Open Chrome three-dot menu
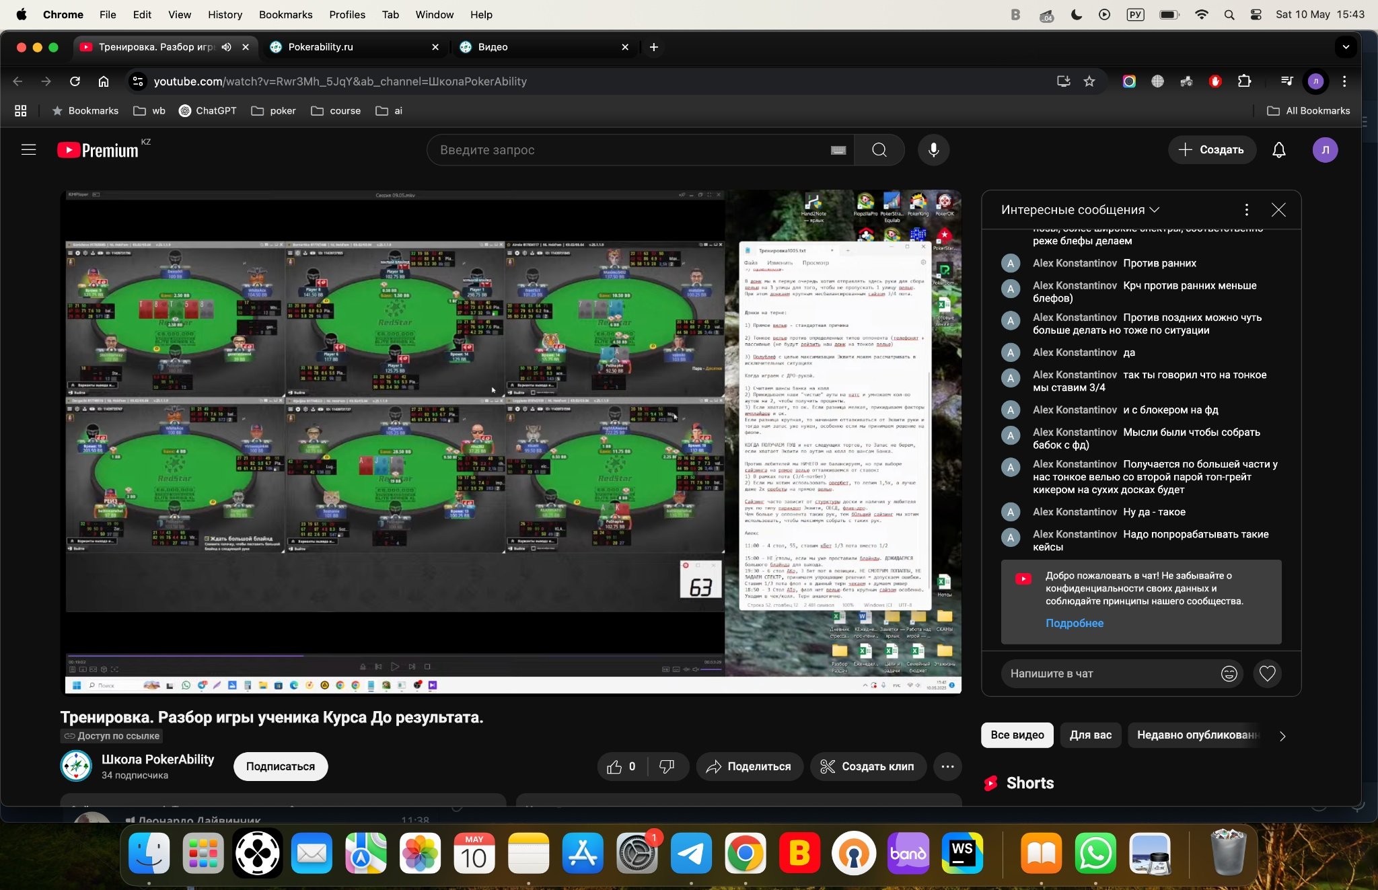The width and height of the screenshot is (1378, 890). (x=1344, y=81)
